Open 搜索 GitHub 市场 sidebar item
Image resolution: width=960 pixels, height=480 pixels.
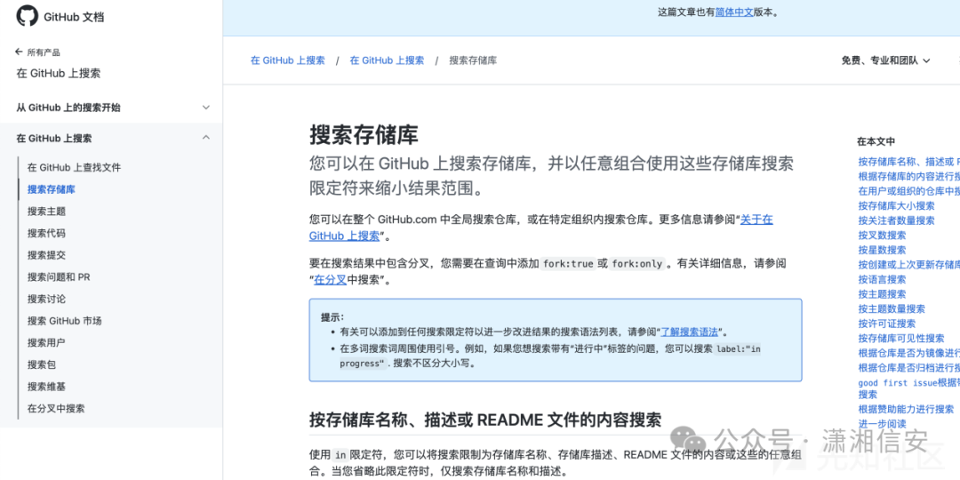(64, 321)
